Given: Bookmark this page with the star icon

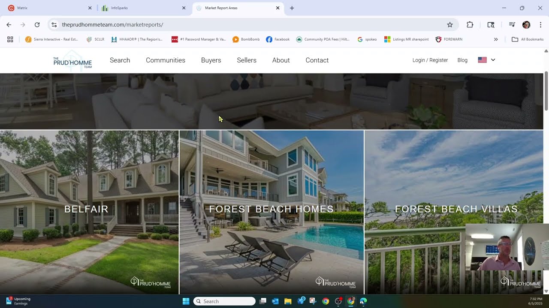Looking at the screenshot, I should pos(450,25).
